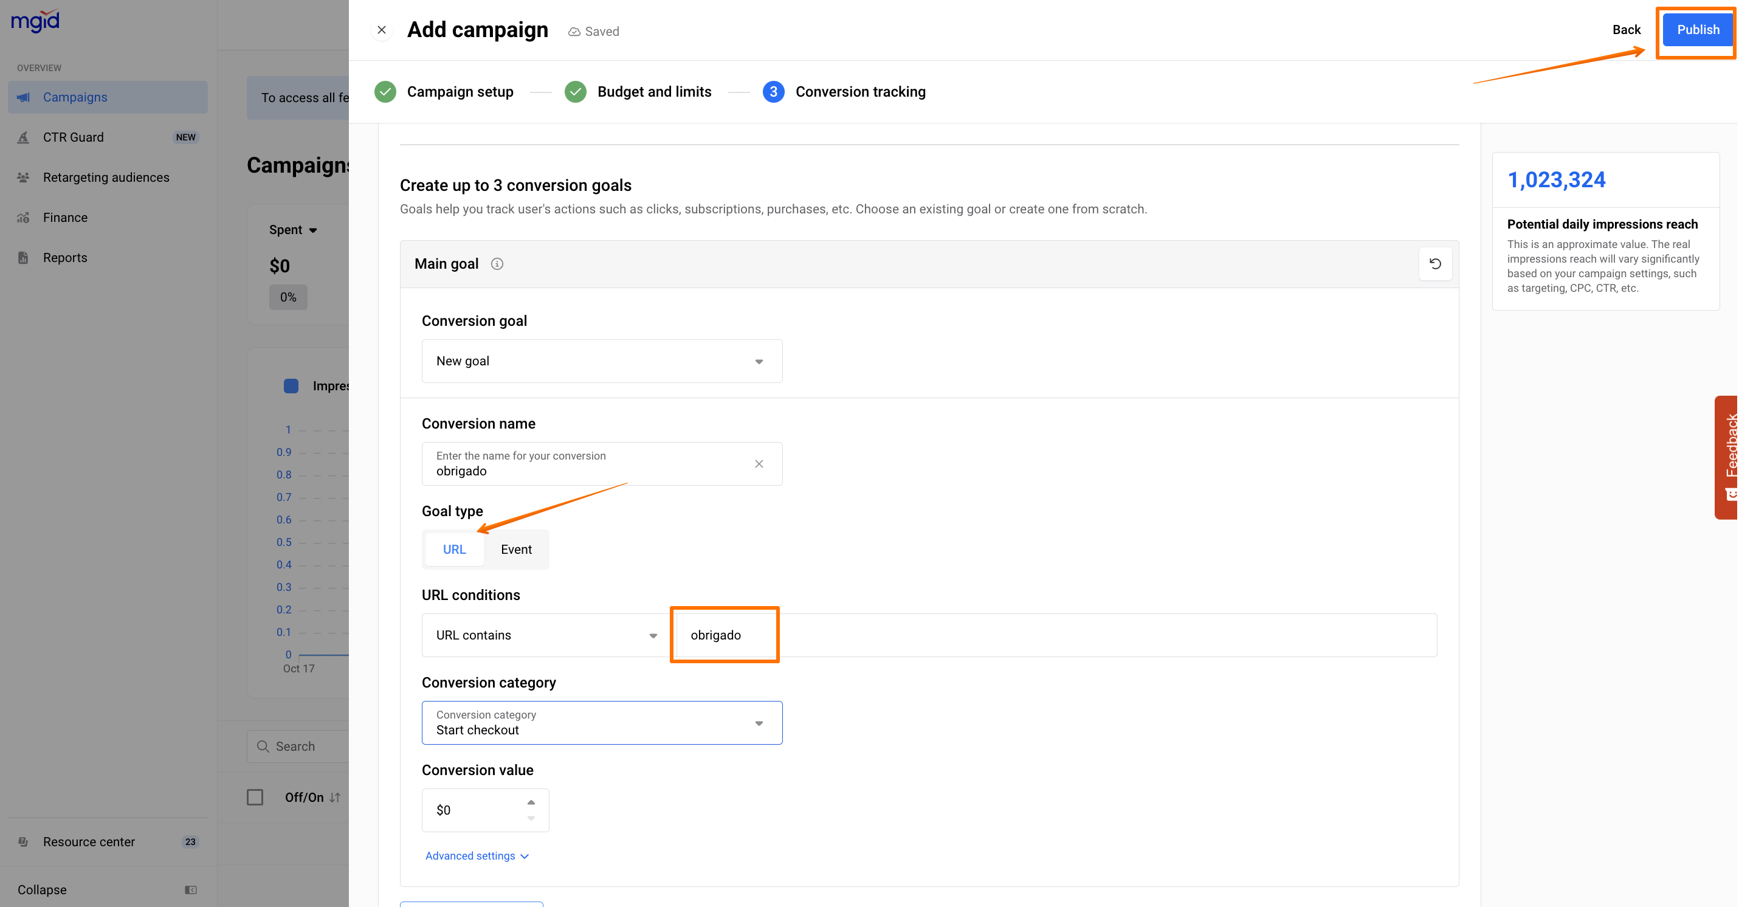Click the blue Impressions legend swatch
This screenshot has height=907, width=1739.
[x=291, y=385]
